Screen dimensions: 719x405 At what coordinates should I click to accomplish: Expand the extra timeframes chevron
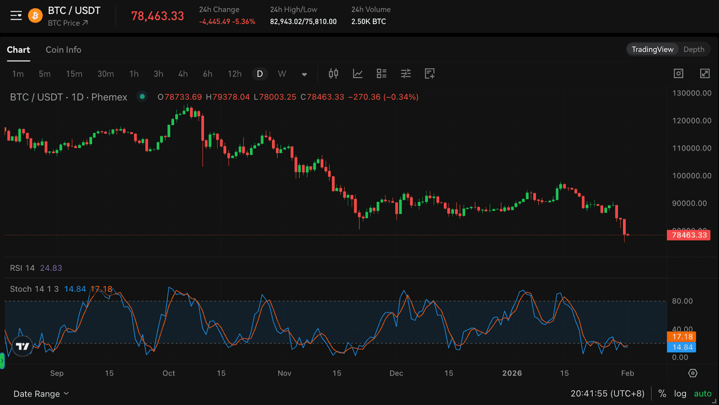coord(304,73)
